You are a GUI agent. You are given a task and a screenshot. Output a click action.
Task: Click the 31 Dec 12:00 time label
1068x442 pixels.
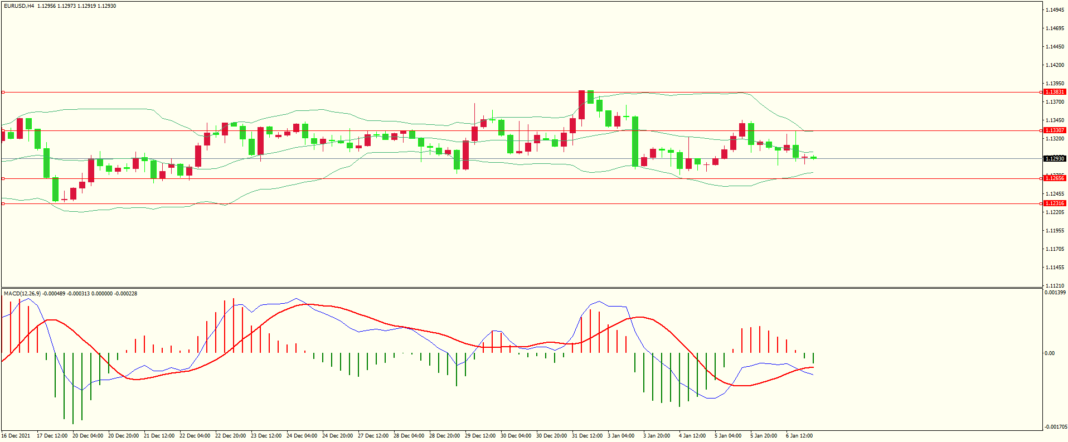click(x=587, y=436)
